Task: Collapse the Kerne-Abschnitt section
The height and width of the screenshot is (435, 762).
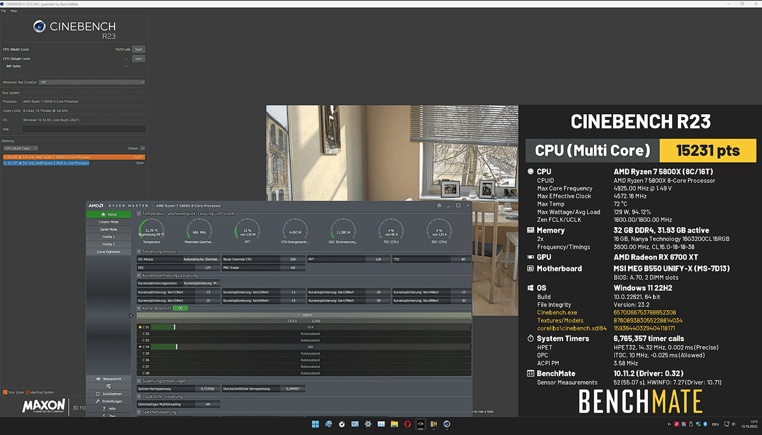Action: click(x=139, y=308)
